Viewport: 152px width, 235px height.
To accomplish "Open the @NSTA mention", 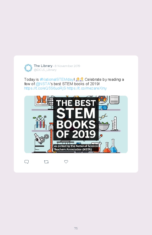I will coord(43,84).
